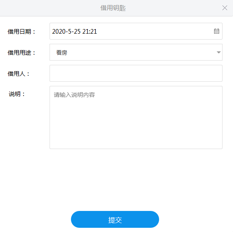Focus the 借用人 input field
The width and height of the screenshot is (233, 232).
(136, 73)
